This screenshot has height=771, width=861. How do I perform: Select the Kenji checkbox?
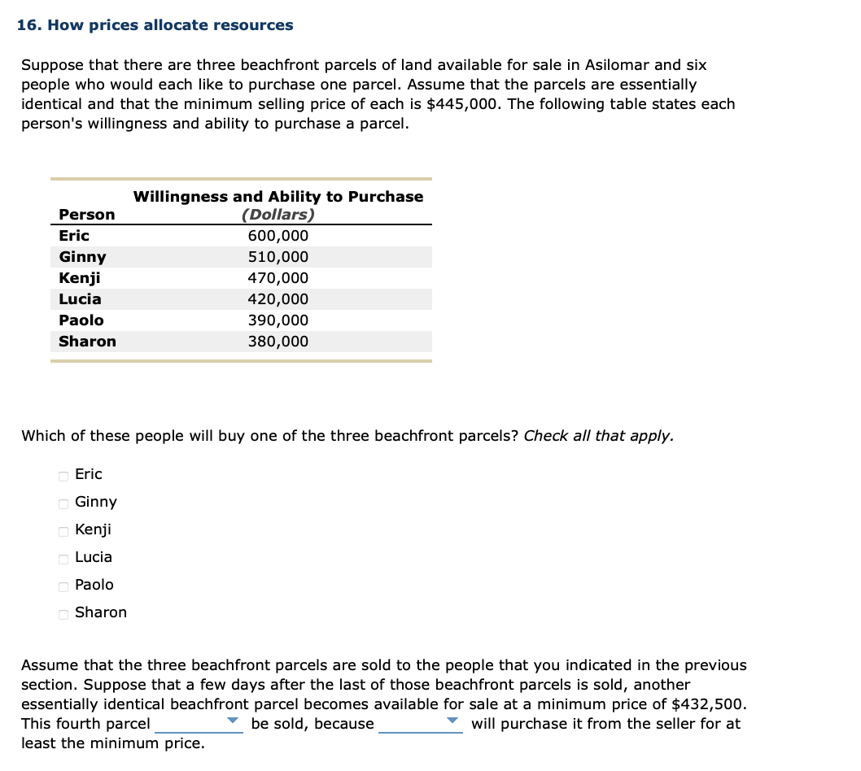click(63, 530)
